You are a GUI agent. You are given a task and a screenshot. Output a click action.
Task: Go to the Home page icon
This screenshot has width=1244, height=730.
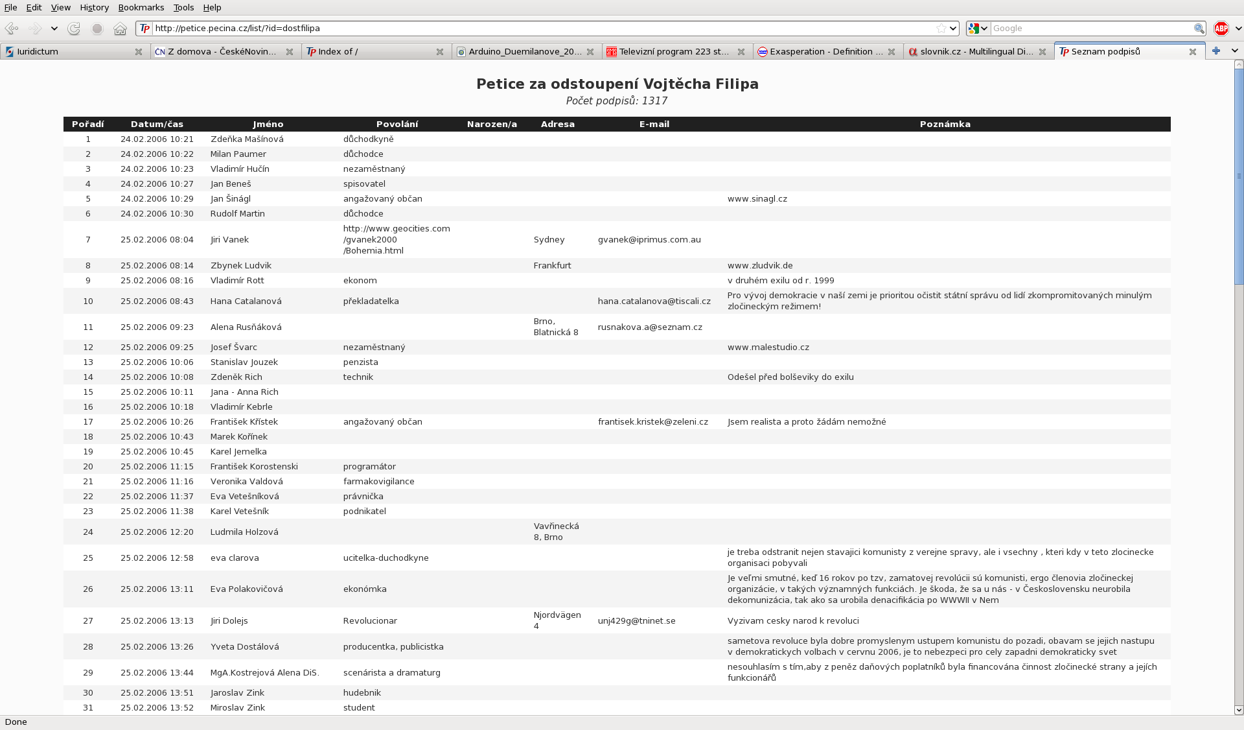120,29
